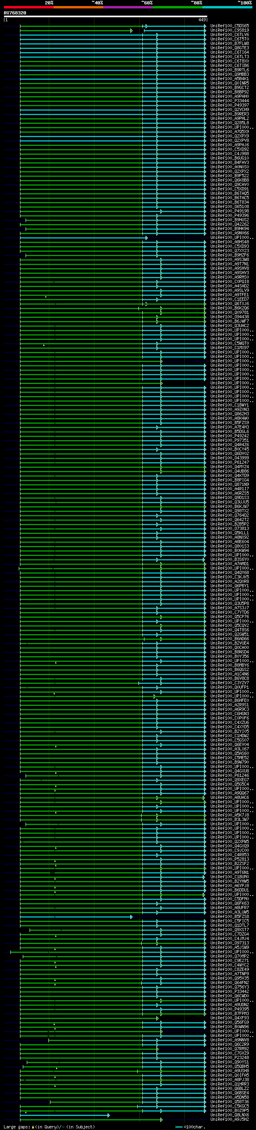Select hit label UniRef100_C4J988
The image size is (256, 1130).
(230, 154)
